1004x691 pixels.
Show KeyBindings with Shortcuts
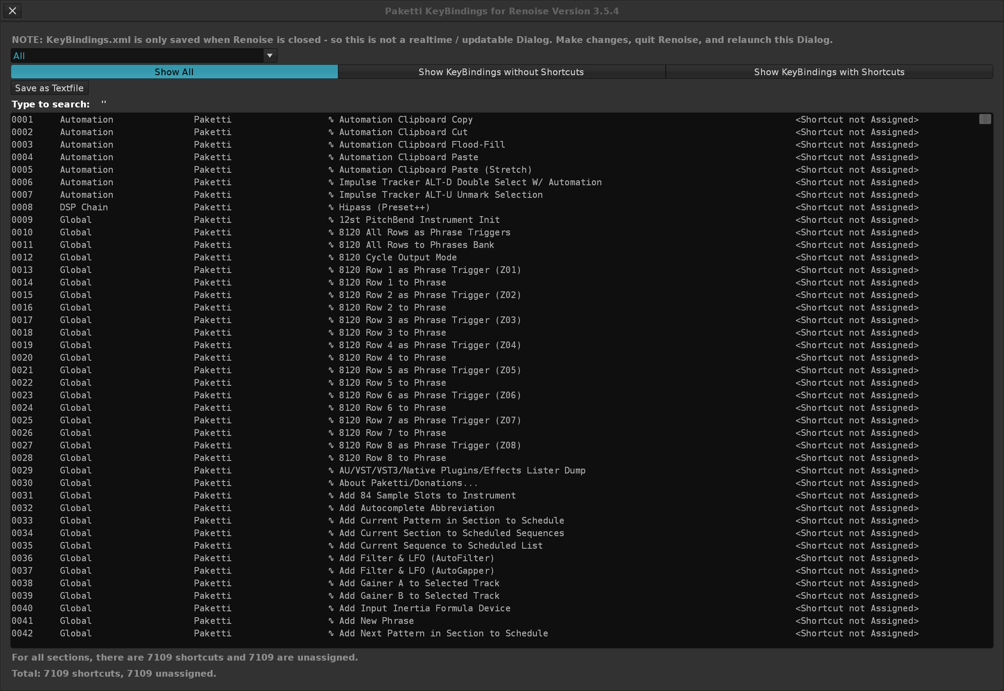(x=829, y=72)
